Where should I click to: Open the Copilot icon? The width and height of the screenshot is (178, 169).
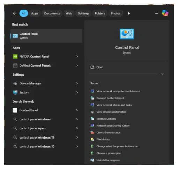pyautogui.click(x=165, y=13)
